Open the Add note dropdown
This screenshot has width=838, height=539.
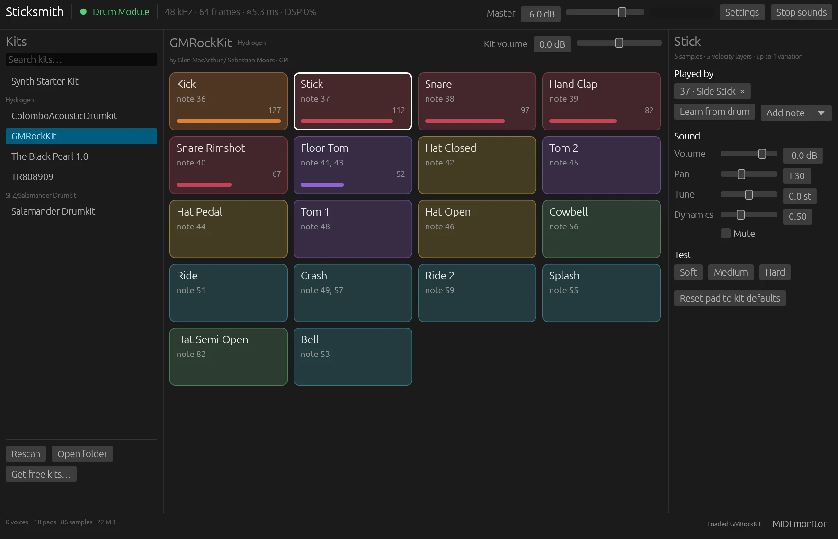(796, 113)
